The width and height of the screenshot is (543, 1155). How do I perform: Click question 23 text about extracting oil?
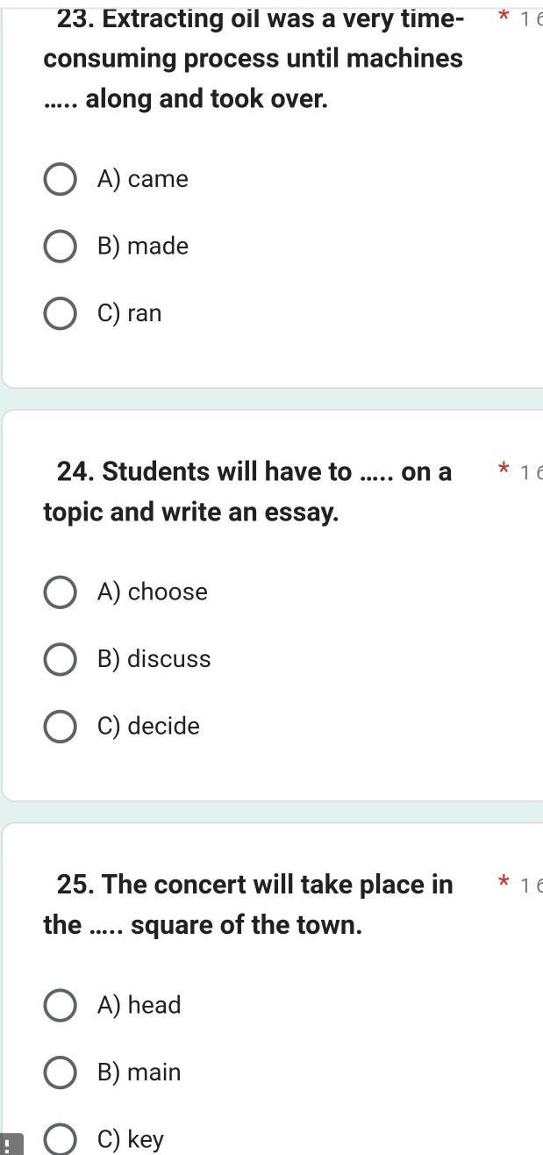(254, 58)
